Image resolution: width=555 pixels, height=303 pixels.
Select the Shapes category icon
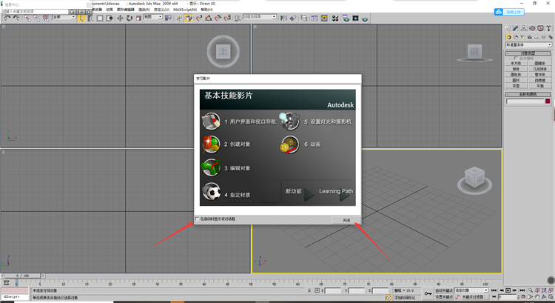(x=516, y=37)
